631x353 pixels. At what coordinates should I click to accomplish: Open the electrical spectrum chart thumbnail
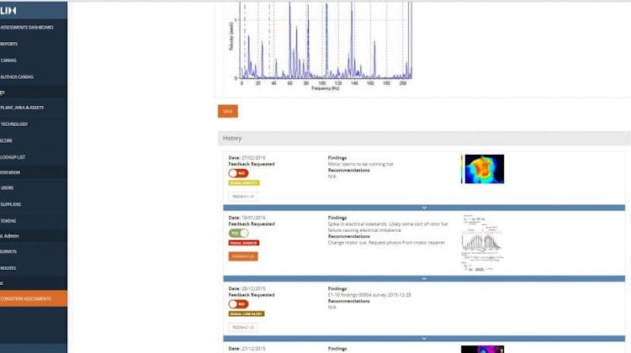click(x=483, y=243)
